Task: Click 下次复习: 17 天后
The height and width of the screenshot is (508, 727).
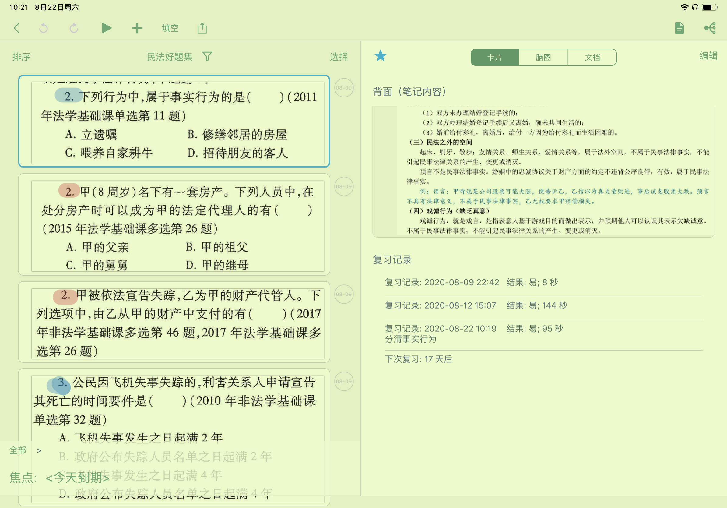Action: tap(419, 359)
